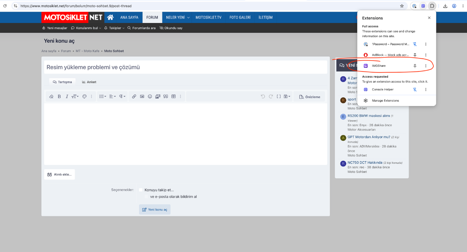Click into the message body editor area
Viewport: 467px width, 252px height.
click(185, 134)
